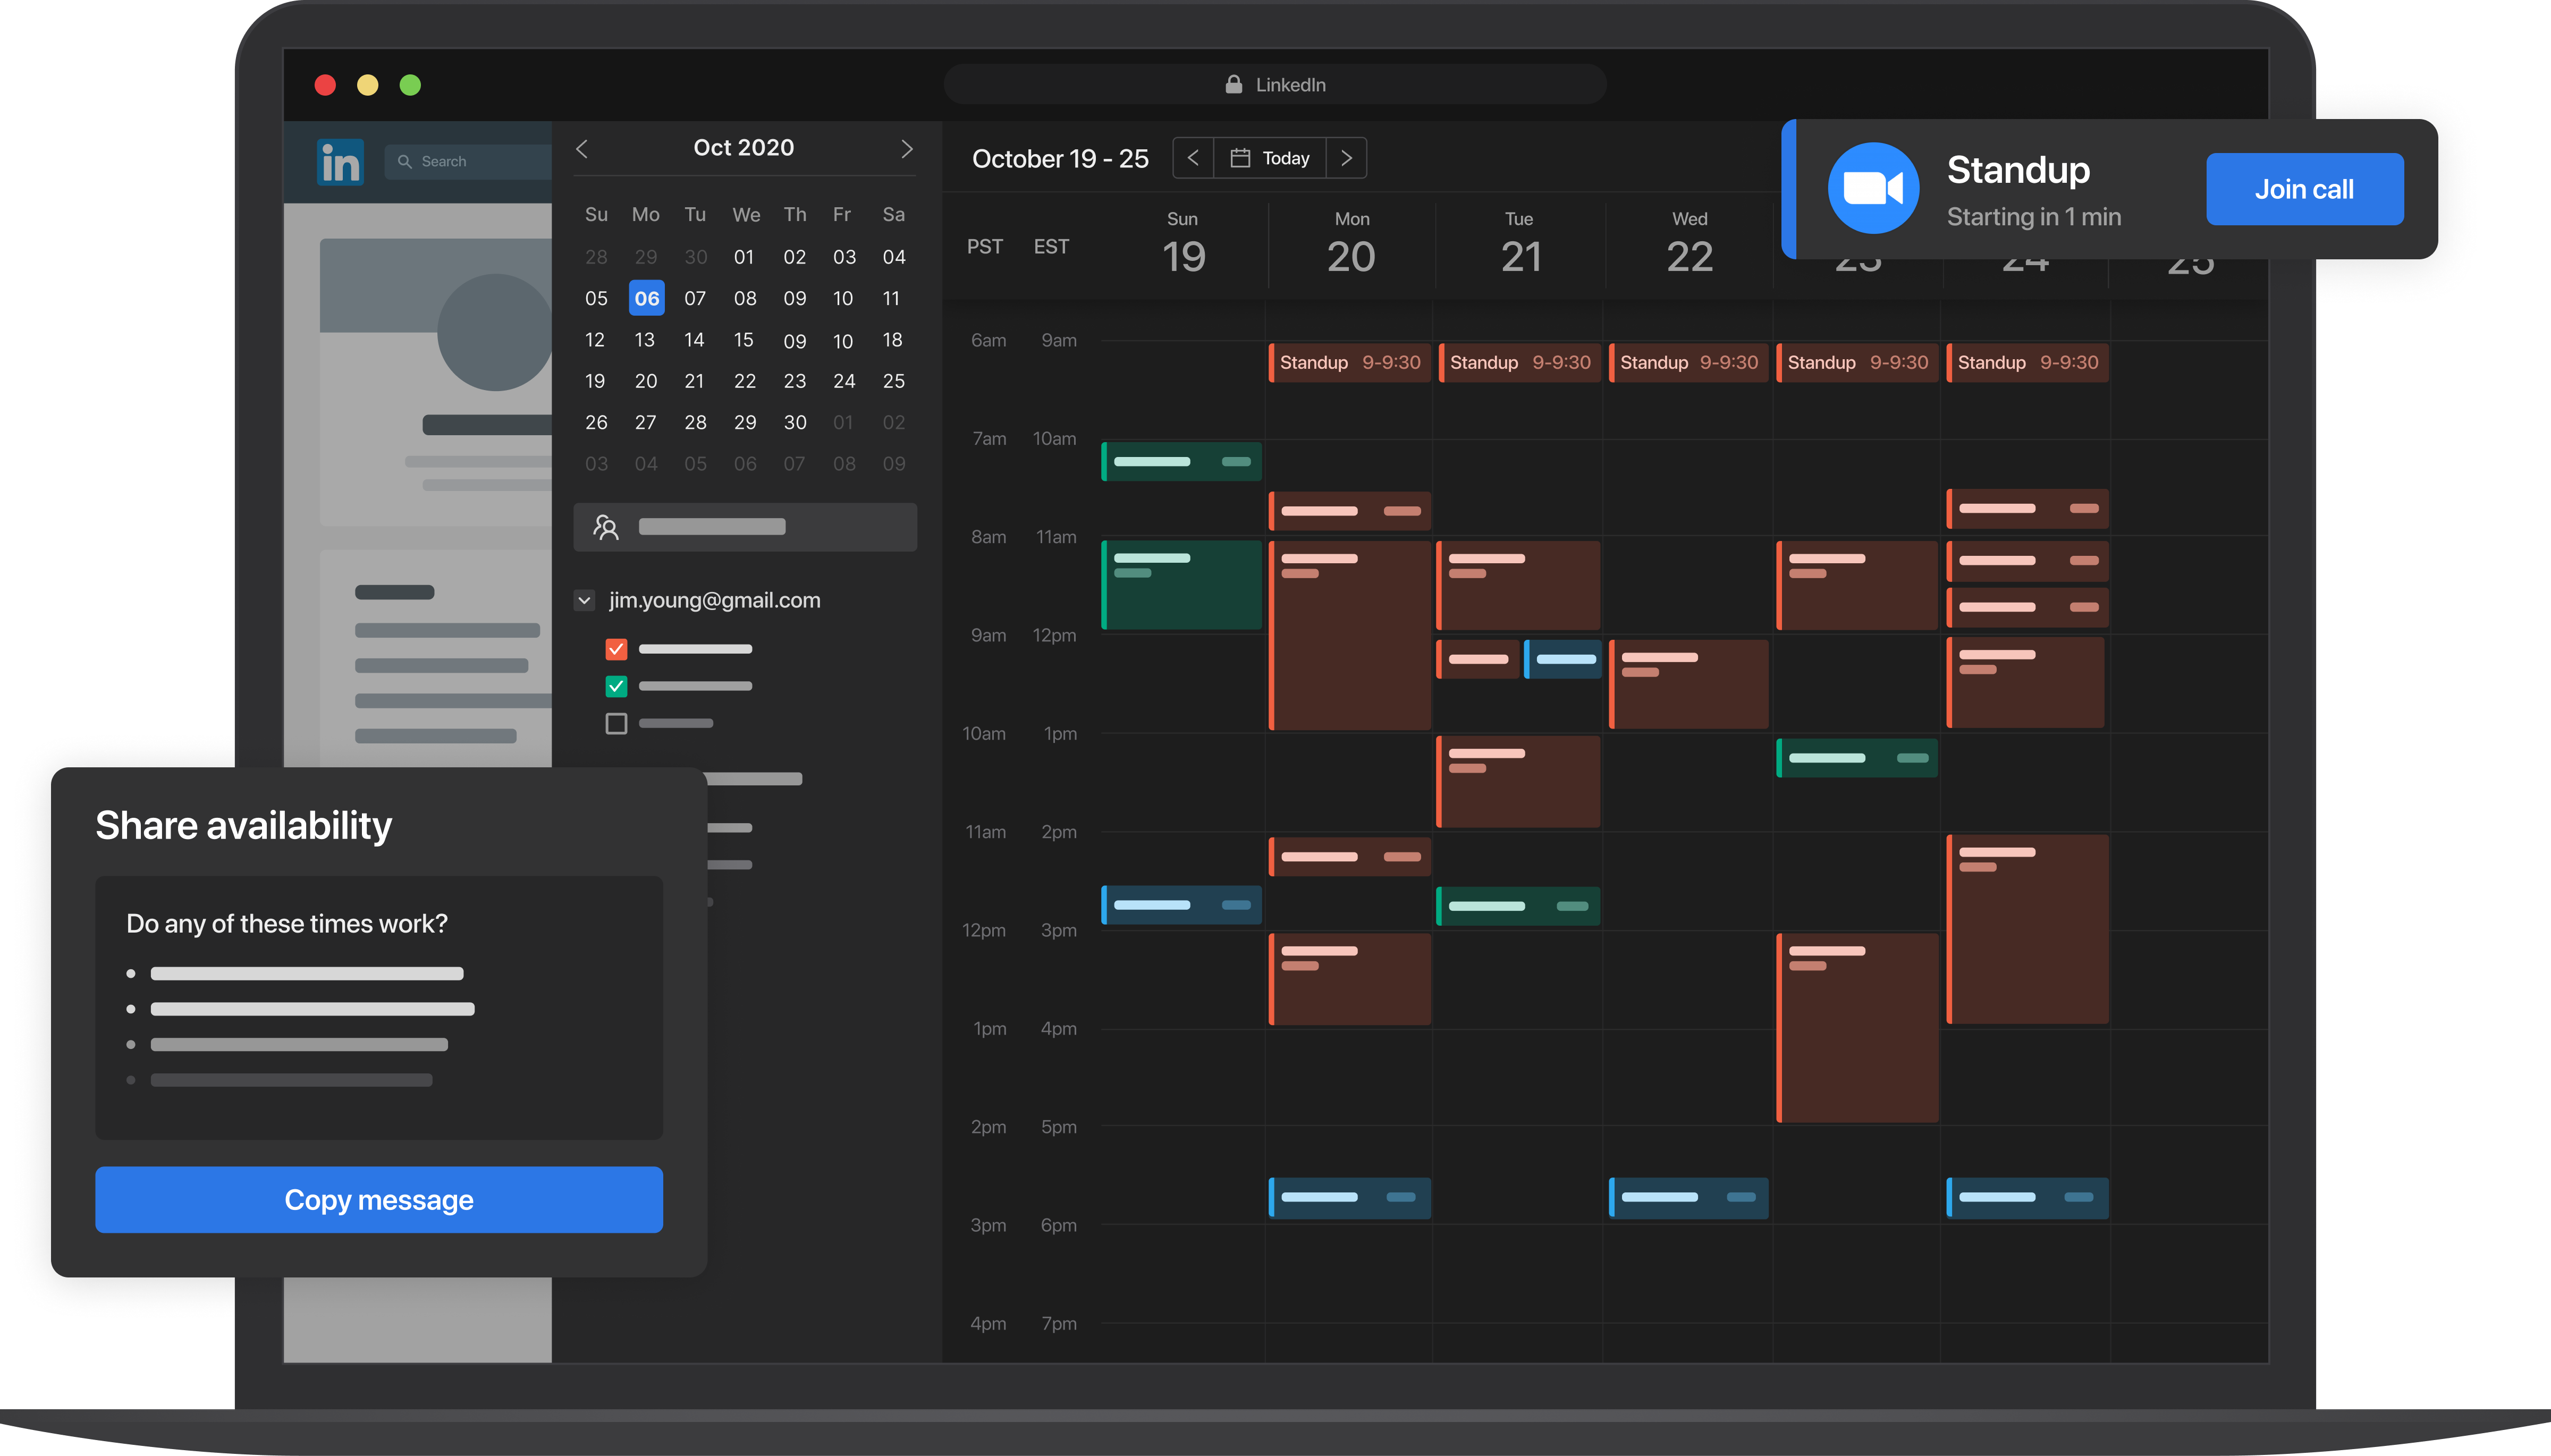
Task: Click the LinkedIn logo icon
Action: click(340, 162)
